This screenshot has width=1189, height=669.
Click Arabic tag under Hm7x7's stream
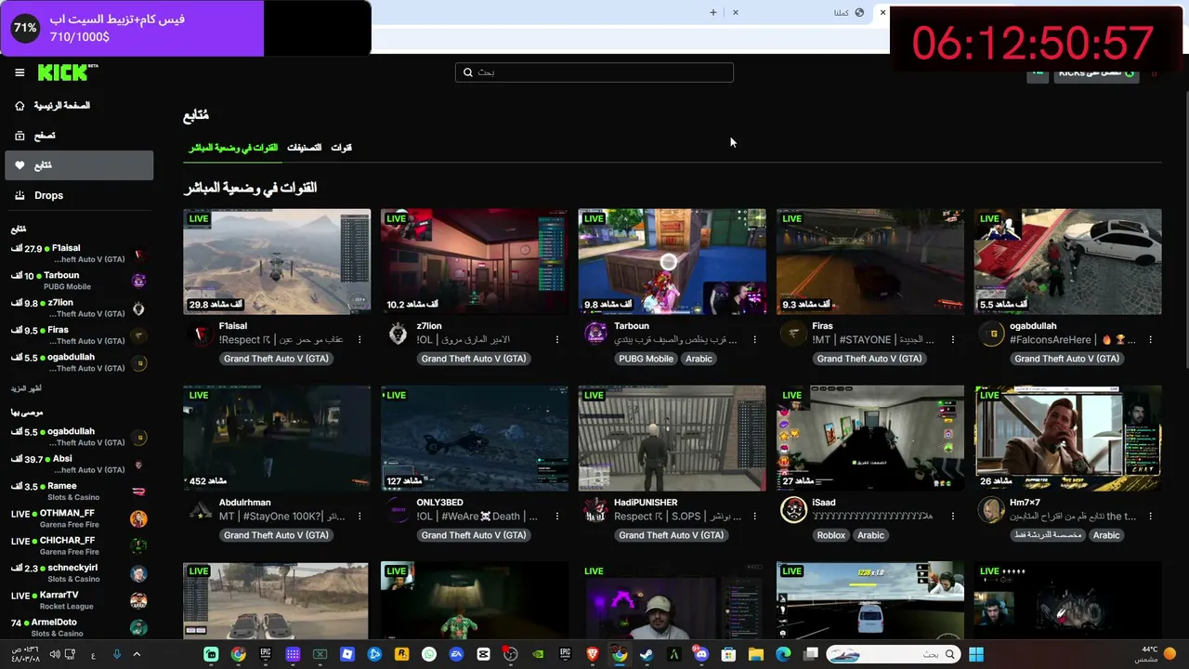(1106, 535)
